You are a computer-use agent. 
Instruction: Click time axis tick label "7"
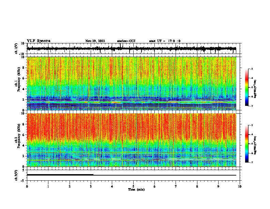[x=176, y=186]
